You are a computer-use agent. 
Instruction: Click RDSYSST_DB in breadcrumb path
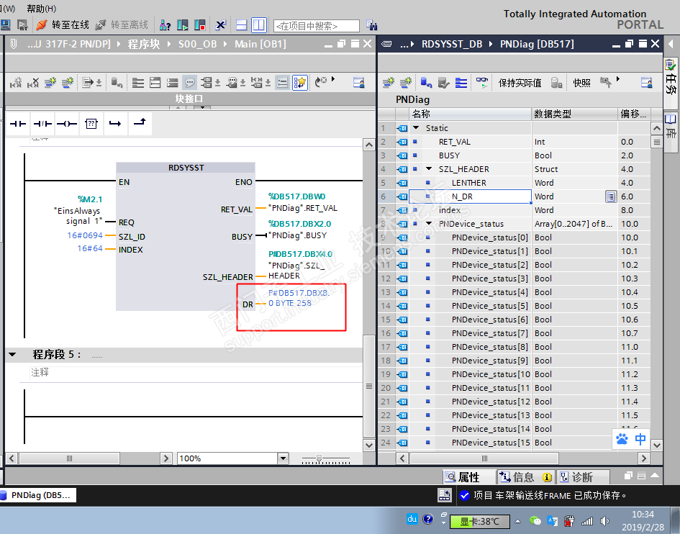(x=452, y=44)
